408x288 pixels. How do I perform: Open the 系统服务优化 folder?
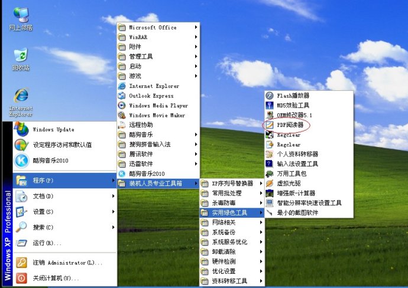pos(232,242)
